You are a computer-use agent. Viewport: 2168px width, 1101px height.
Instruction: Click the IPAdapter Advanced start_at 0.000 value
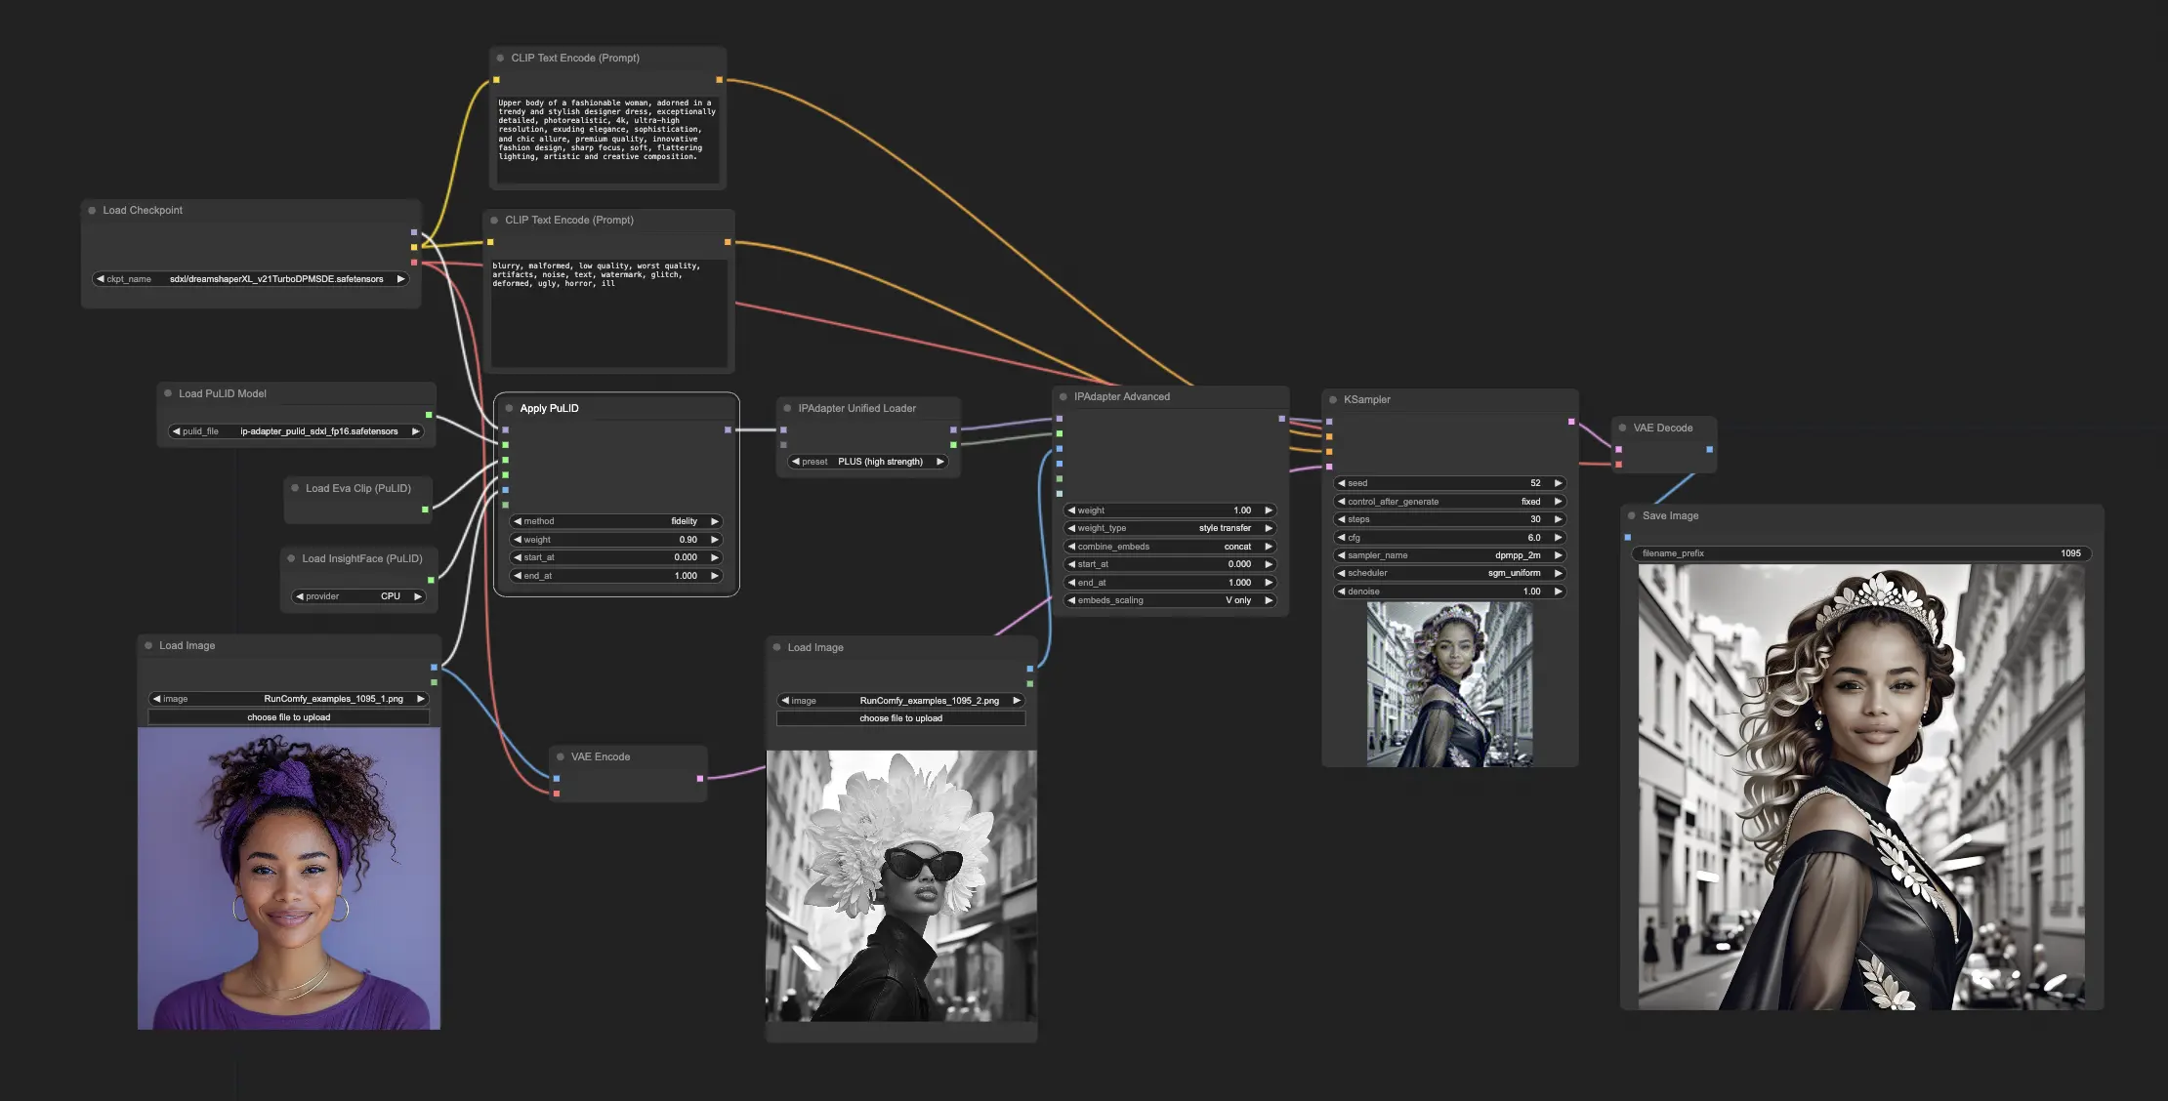tap(1239, 564)
